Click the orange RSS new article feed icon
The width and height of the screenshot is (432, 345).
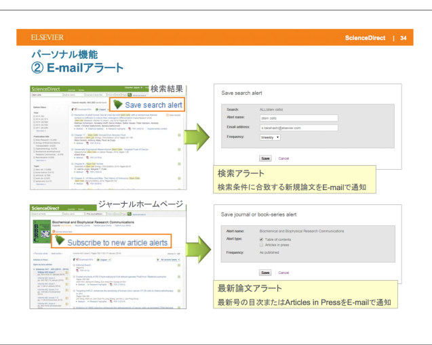[54, 231]
